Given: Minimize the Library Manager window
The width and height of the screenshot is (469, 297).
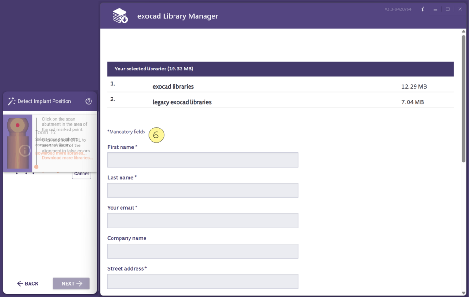Looking at the screenshot, I should pos(435,9).
